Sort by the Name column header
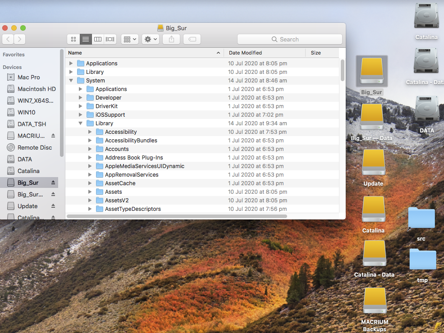Screen dimensions: 444x333 point(144,53)
